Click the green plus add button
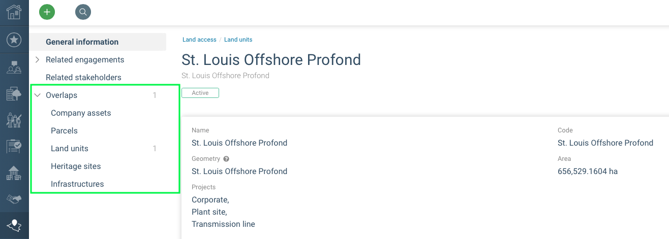 (47, 12)
